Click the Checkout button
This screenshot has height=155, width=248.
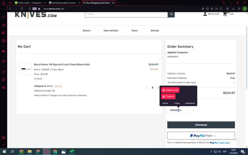(201, 125)
